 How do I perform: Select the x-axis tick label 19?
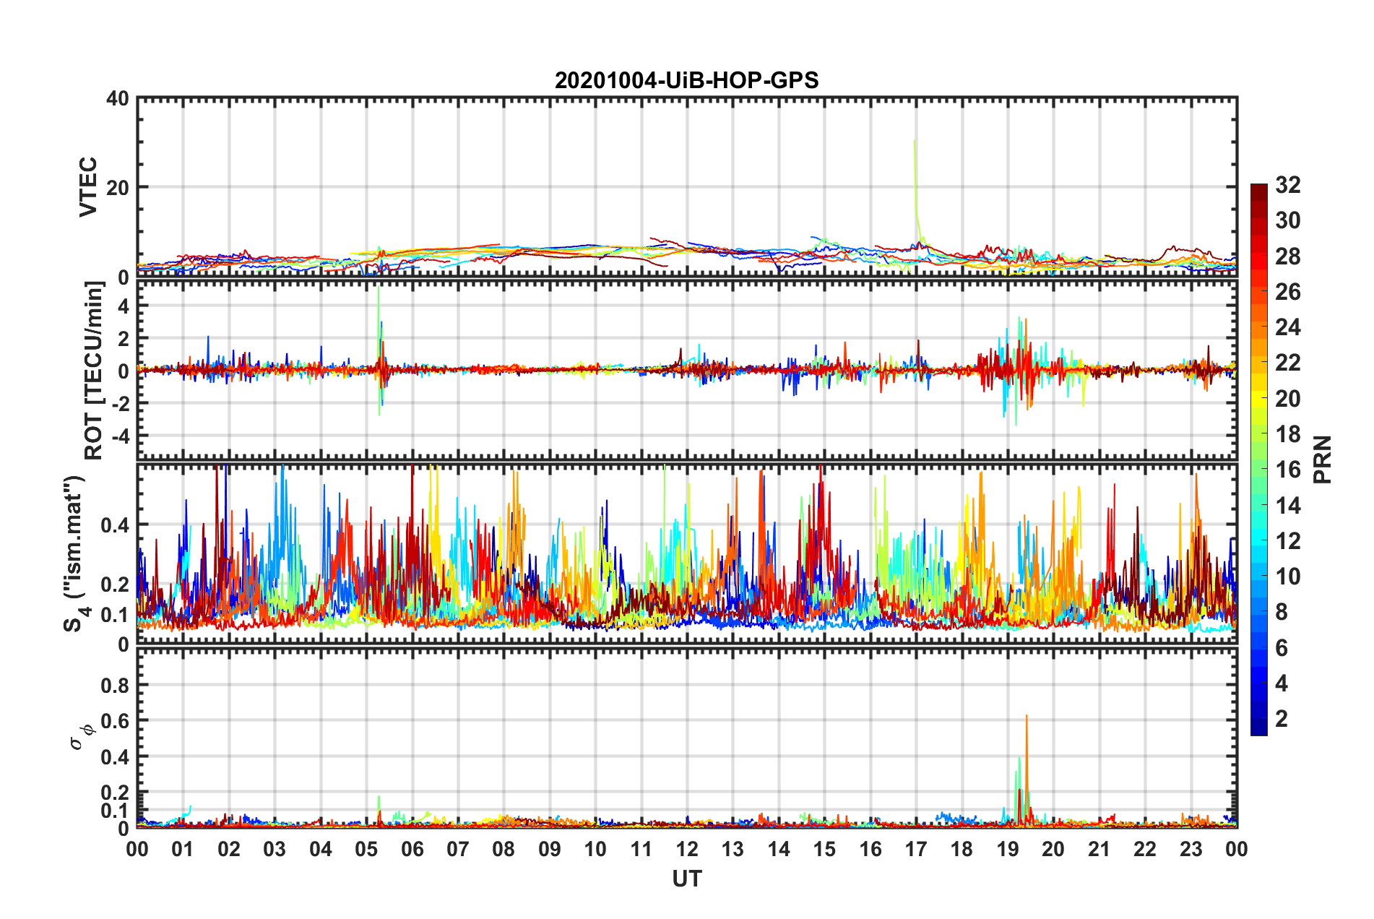click(1008, 849)
